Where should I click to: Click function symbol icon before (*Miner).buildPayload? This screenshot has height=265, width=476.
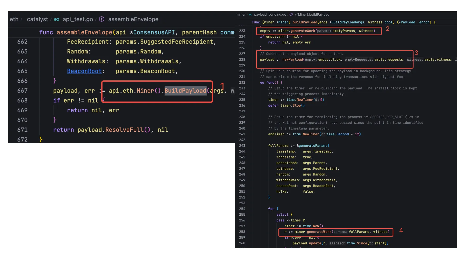pos(291,15)
